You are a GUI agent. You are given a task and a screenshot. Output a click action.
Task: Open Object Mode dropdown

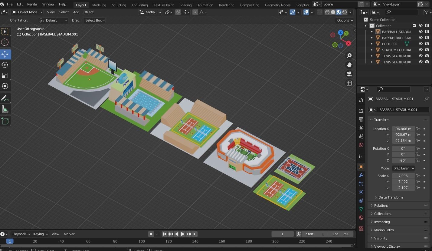27,12
